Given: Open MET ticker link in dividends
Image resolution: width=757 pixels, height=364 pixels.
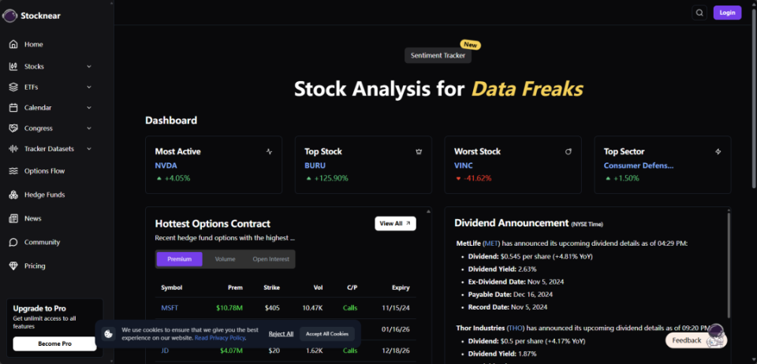Looking at the screenshot, I should click(491, 243).
